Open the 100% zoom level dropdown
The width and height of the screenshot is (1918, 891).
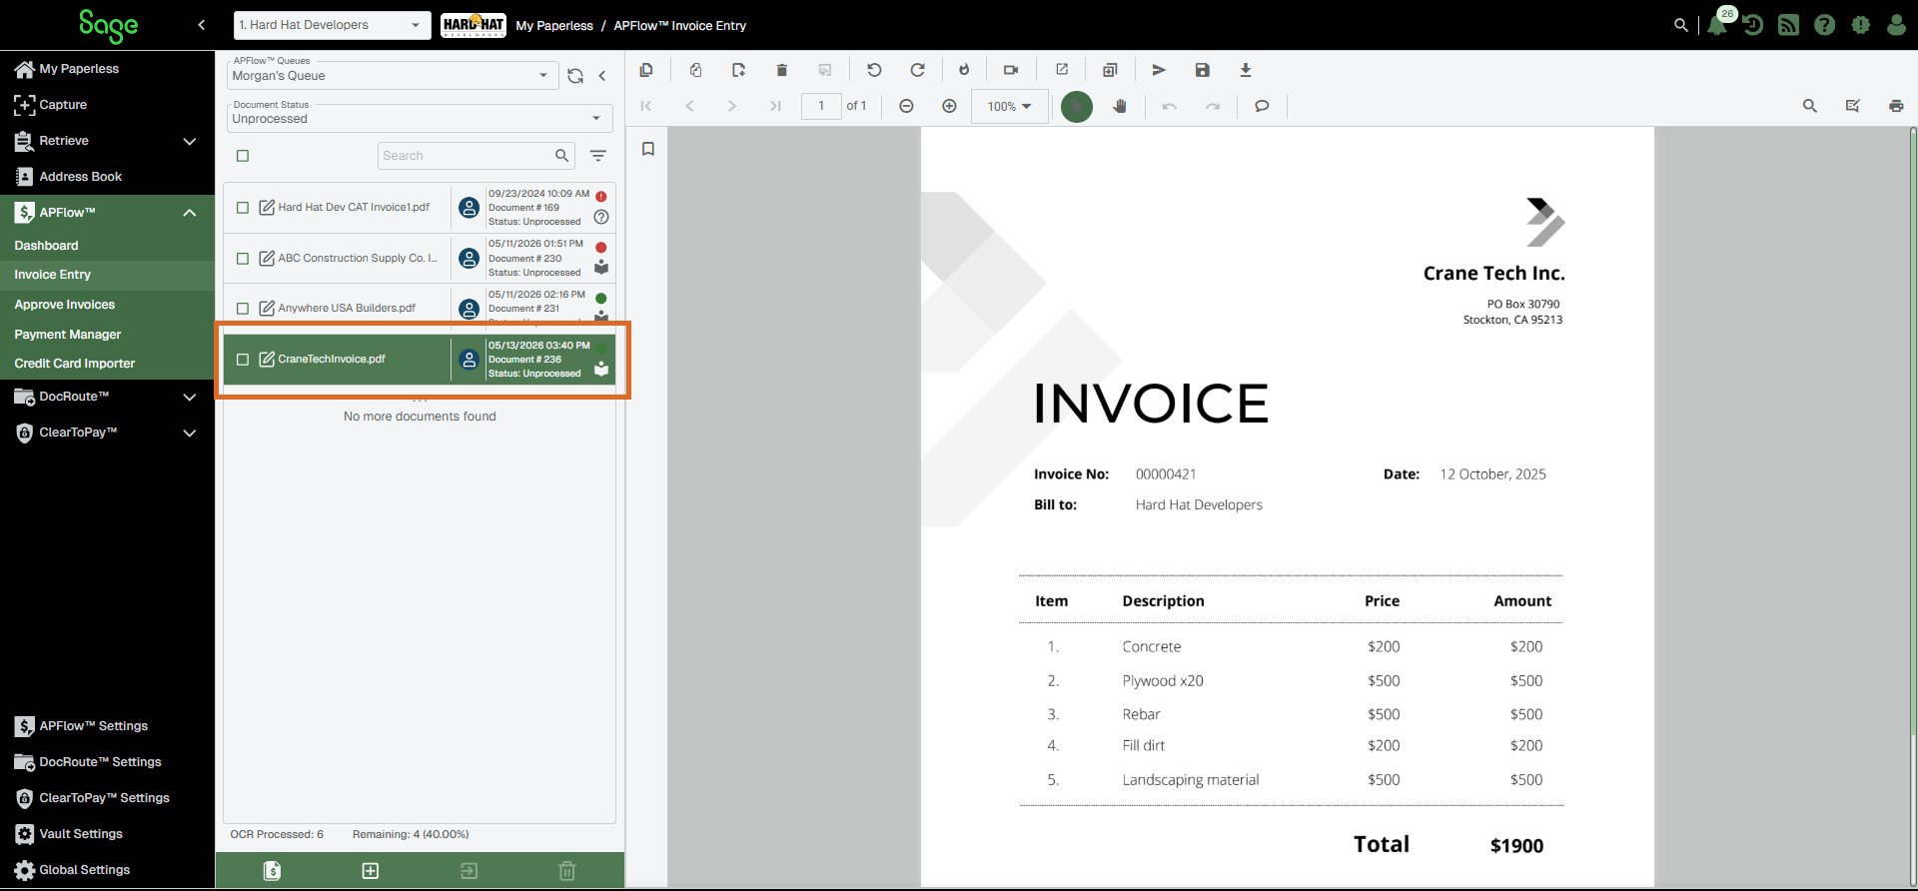click(1009, 106)
